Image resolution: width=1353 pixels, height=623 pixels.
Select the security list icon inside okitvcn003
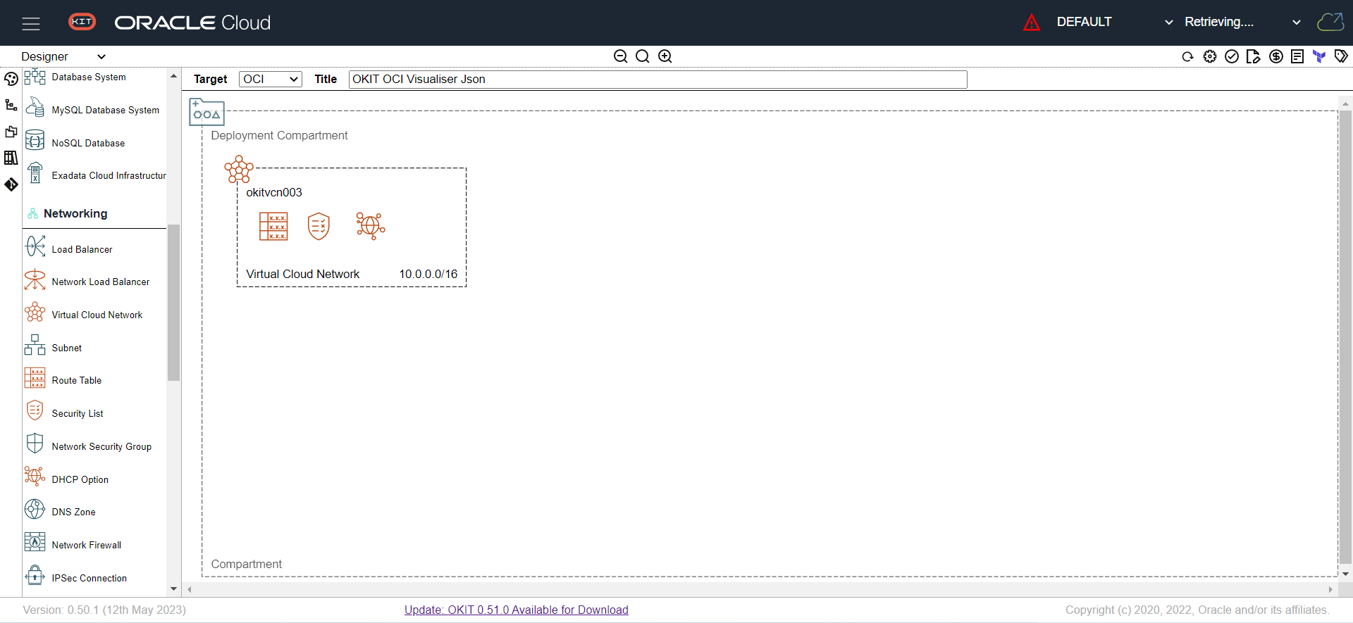pos(319,227)
